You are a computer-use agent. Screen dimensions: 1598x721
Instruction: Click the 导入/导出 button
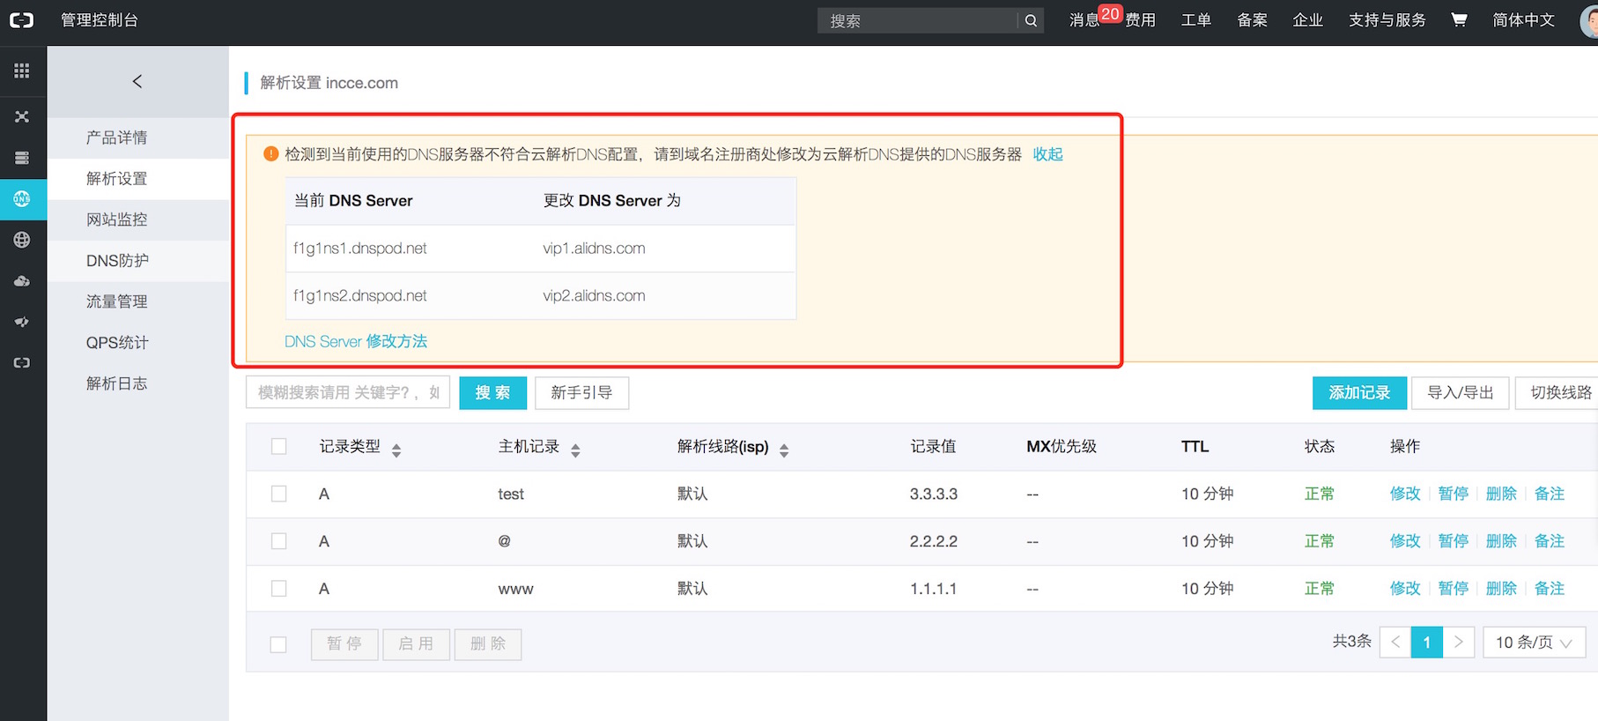tap(1461, 392)
